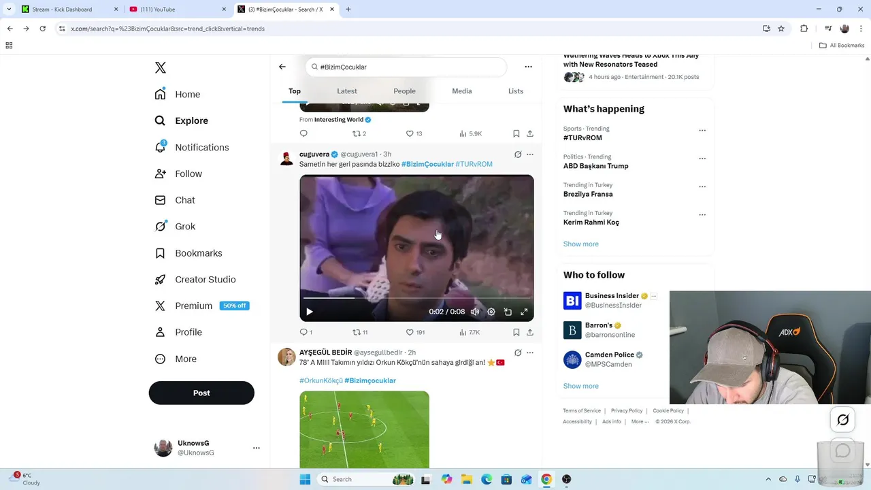Open video settings gear on cuguvera video
The image size is (871, 490).
coord(491,312)
